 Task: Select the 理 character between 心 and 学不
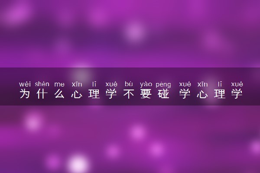coord(94,94)
